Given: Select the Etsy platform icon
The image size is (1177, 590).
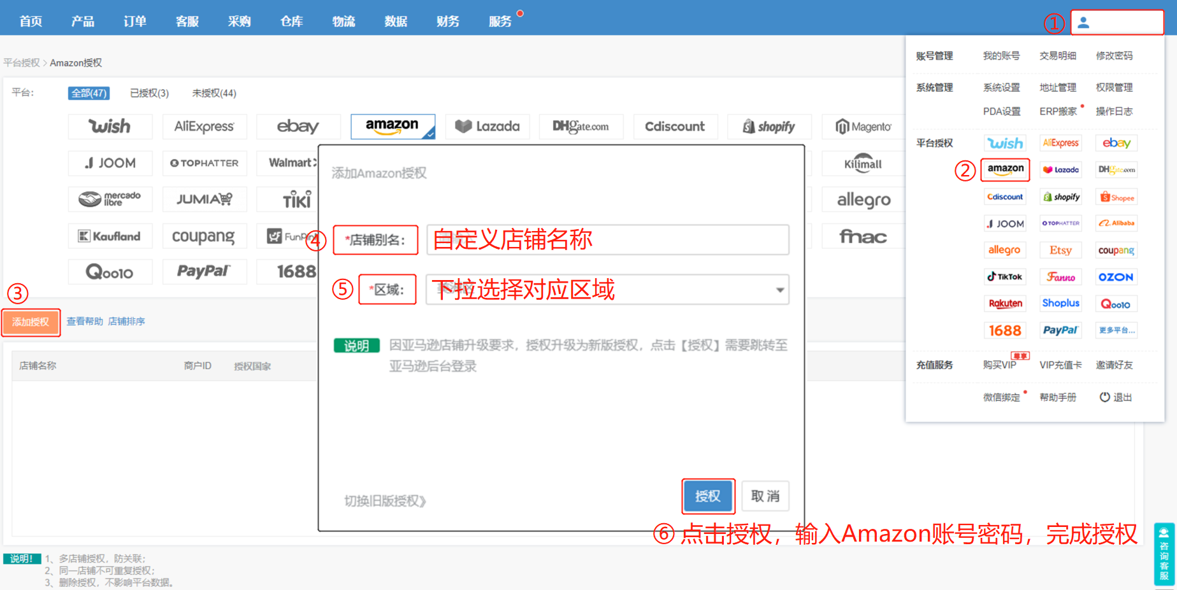Looking at the screenshot, I should (1060, 249).
